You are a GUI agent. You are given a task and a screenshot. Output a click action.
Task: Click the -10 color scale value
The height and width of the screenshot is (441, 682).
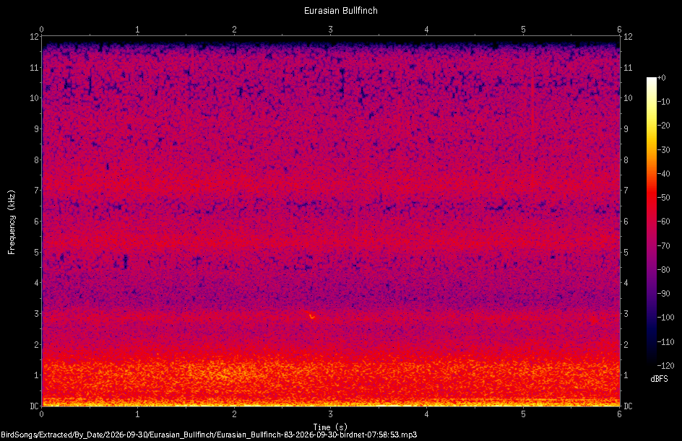click(664, 102)
